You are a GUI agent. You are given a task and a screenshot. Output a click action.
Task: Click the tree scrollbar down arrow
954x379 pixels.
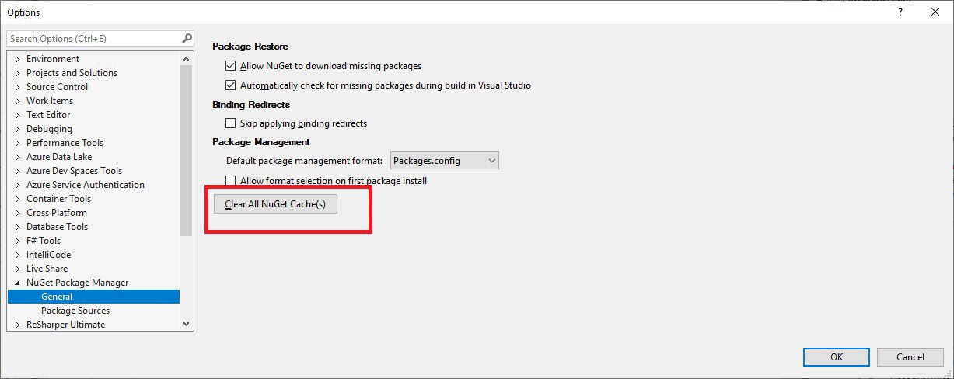(x=187, y=324)
